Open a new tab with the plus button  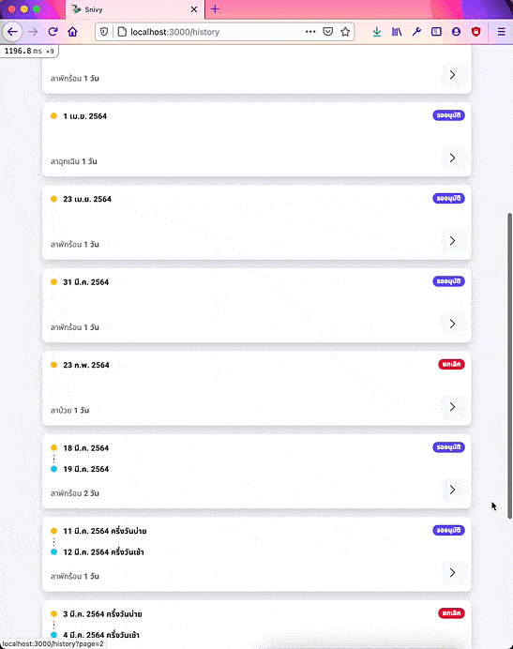tap(215, 9)
